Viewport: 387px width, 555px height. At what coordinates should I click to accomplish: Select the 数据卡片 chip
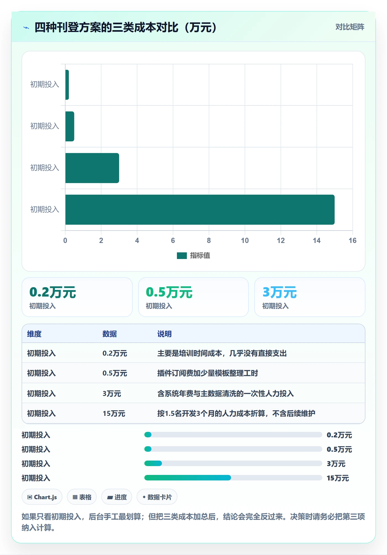[157, 497]
